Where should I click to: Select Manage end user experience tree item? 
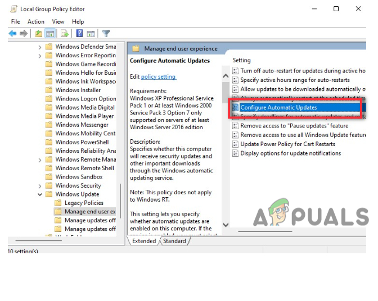tap(90, 212)
